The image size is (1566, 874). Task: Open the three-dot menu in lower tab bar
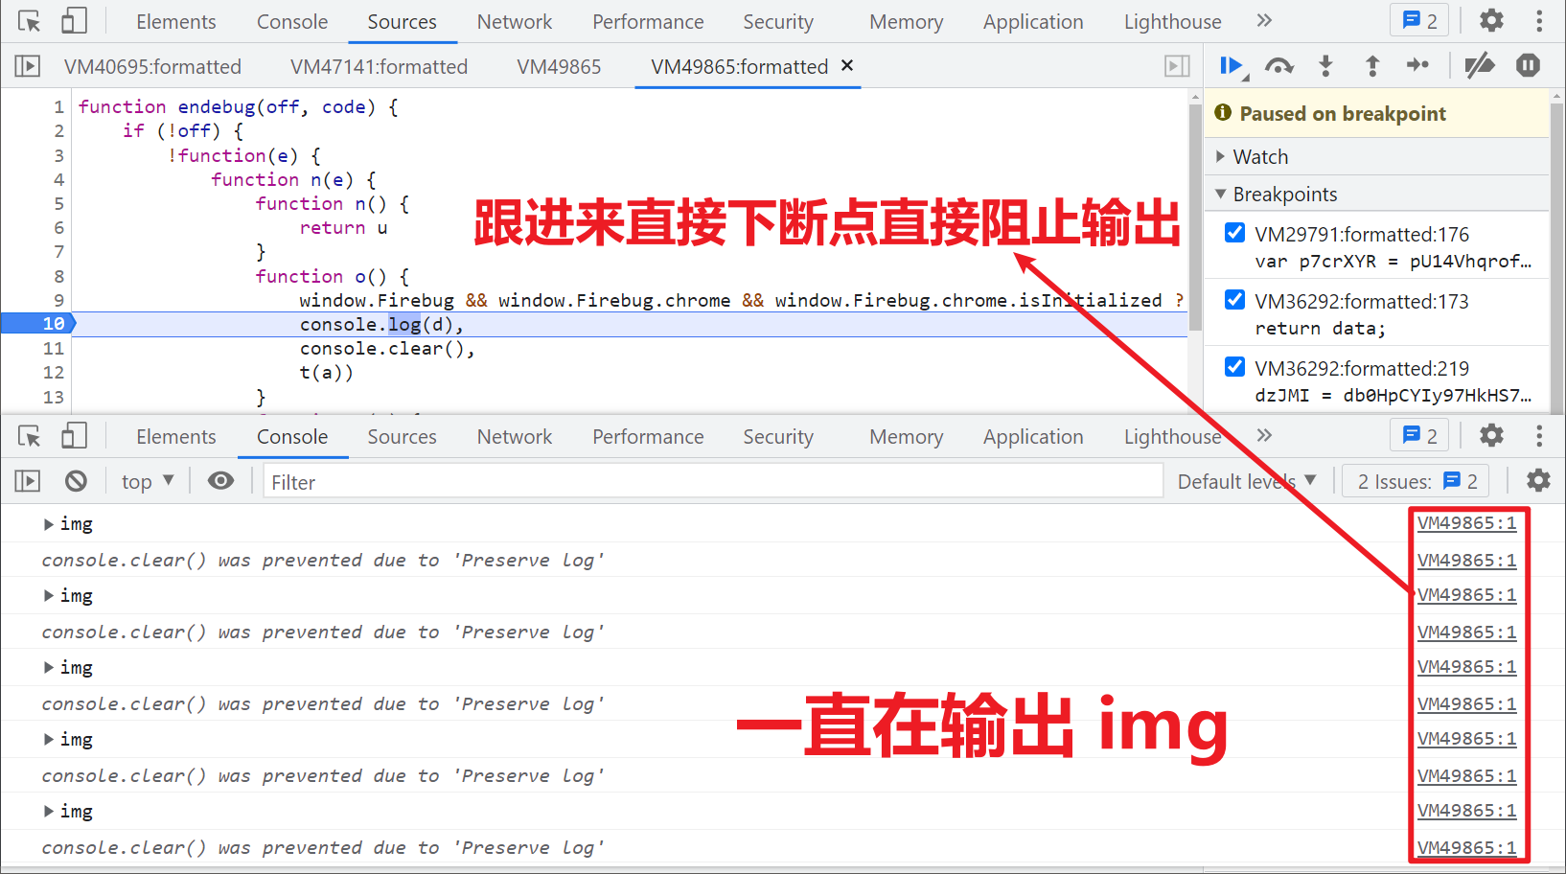tap(1539, 435)
